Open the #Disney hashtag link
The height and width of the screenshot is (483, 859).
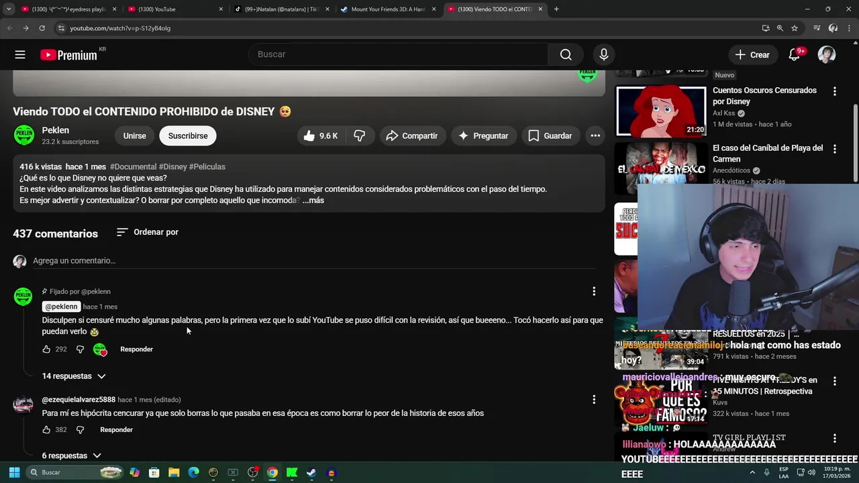172,166
